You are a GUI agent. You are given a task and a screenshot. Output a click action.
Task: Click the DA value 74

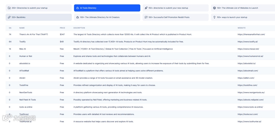pos(10,34)
